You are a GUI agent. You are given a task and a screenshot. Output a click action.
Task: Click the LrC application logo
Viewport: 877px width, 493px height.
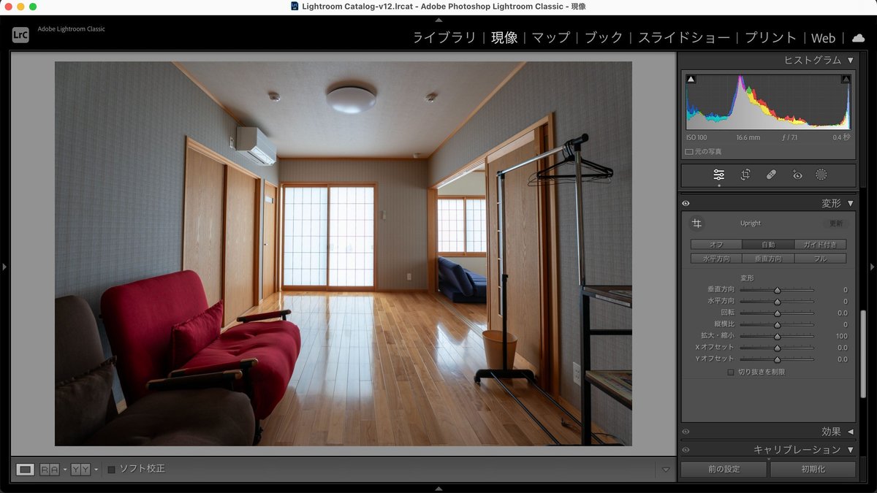pos(20,35)
